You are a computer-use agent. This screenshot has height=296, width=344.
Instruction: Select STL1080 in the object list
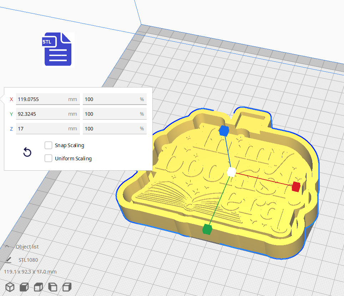(29, 260)
